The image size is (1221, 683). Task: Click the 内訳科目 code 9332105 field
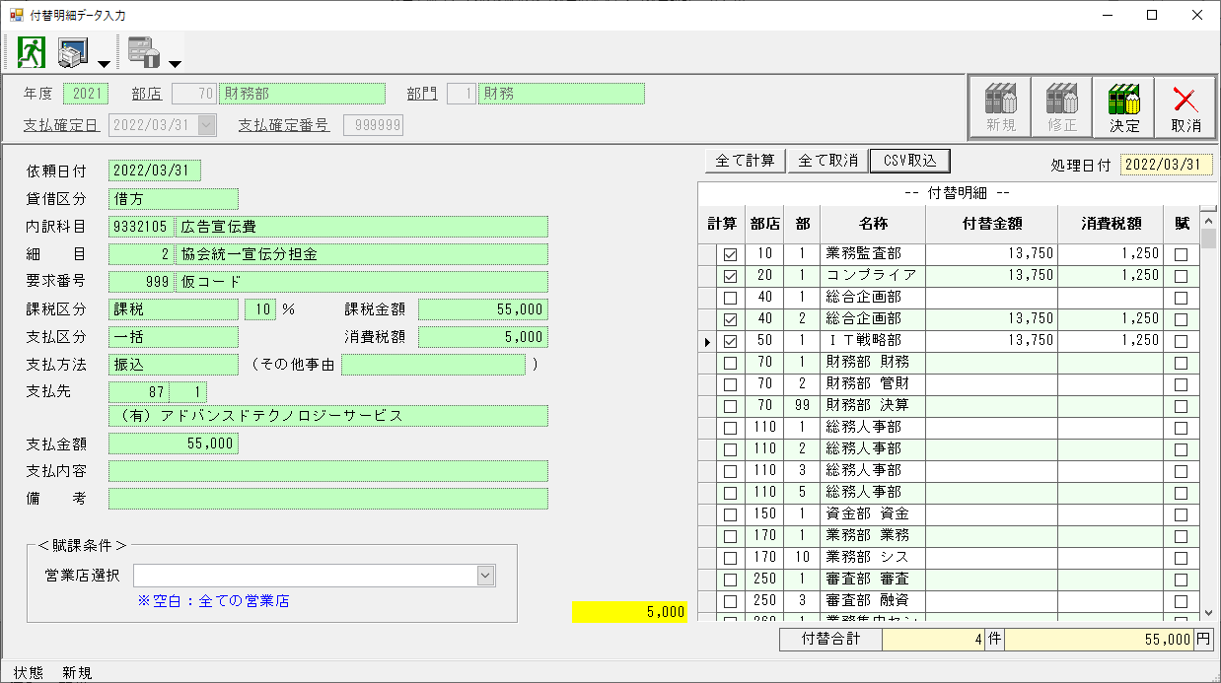141,227
